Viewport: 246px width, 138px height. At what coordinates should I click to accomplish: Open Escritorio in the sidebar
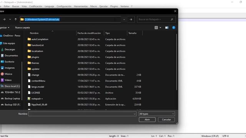(x=9, y=62)
